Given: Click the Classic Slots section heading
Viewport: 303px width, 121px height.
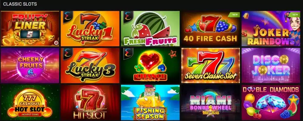Looking at the screenshot, I should 20,4.
